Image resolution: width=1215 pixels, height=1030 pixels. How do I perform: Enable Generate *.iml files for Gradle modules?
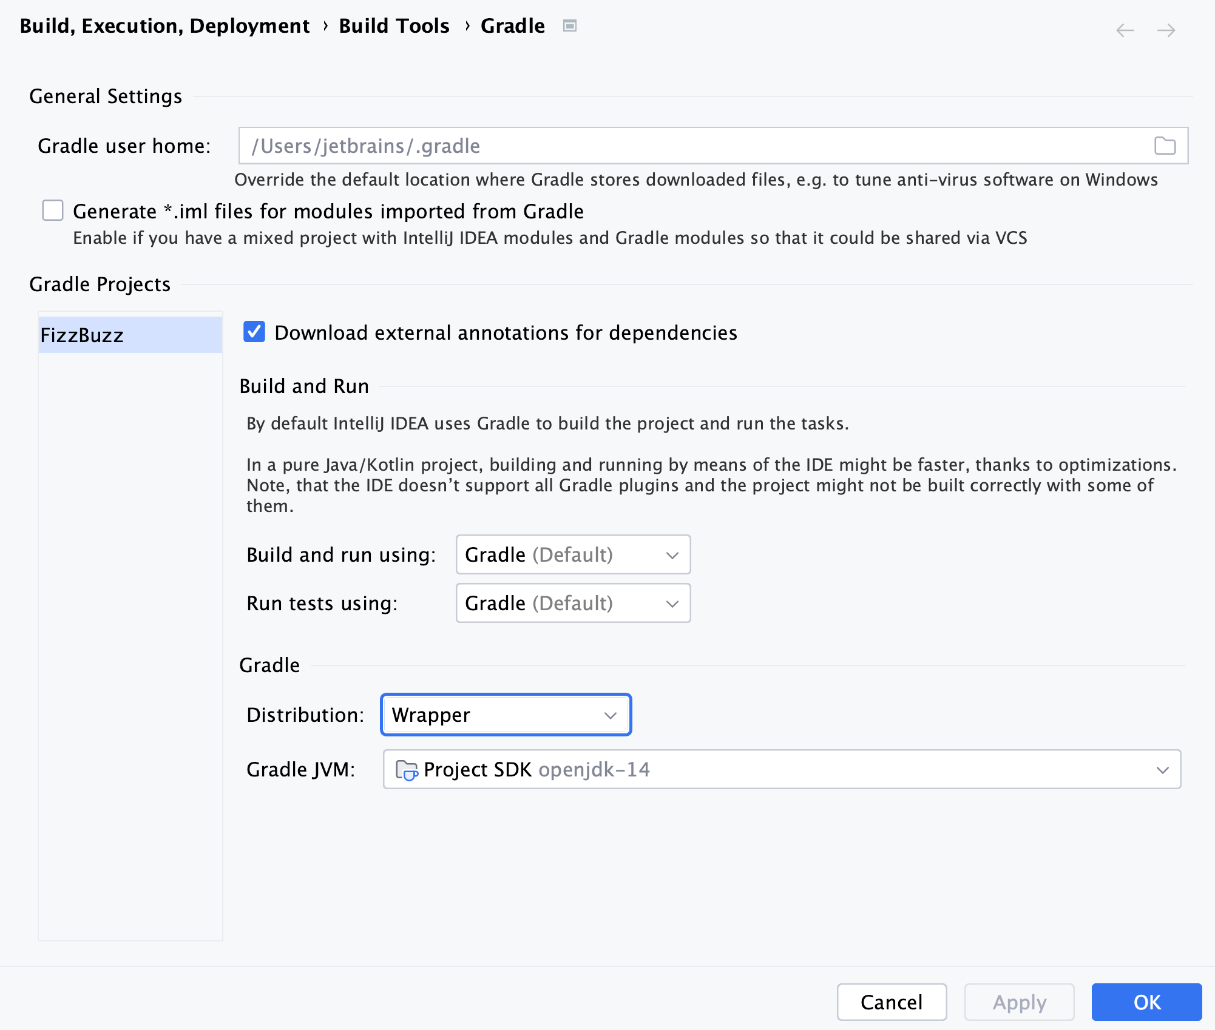click(x=53, y=212)
